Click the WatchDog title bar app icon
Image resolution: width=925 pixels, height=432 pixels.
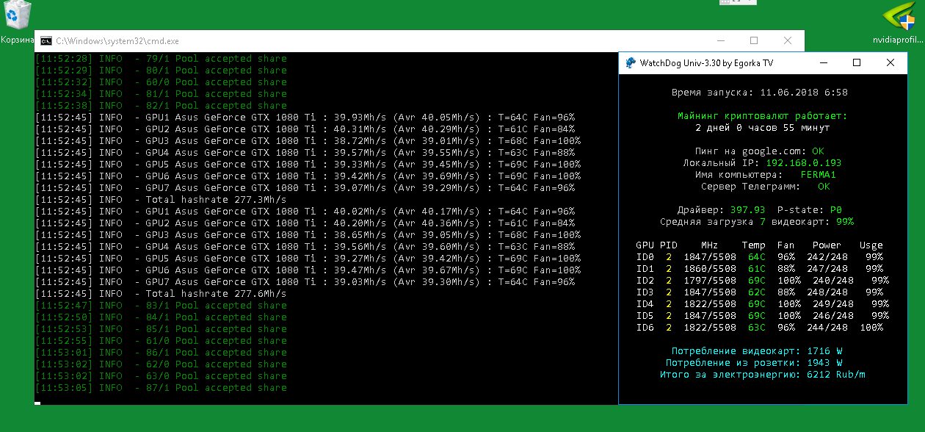[x=631, y=63]
